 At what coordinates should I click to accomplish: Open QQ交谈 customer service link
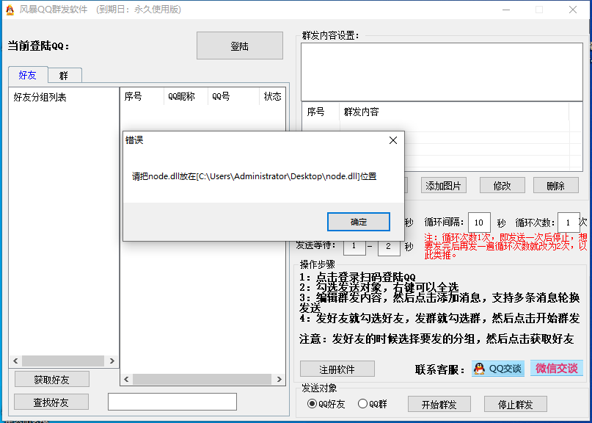pyautogui.click(x=497, y=368)
